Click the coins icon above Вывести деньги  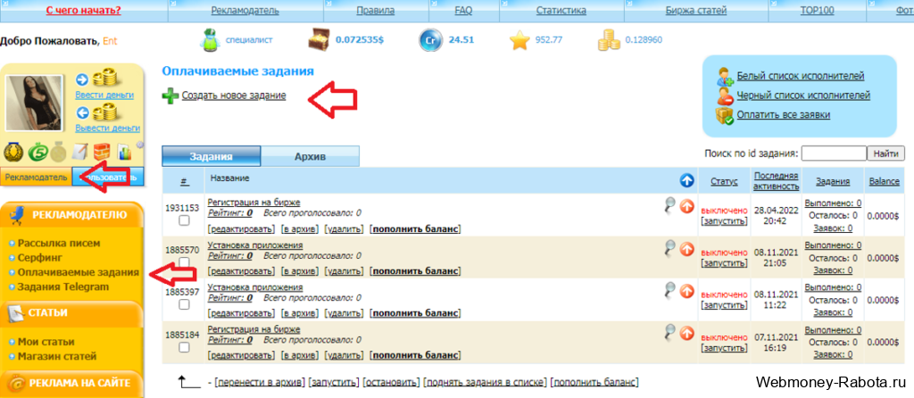(106, 112)
